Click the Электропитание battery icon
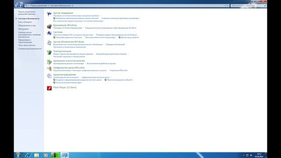 (x=49, y=52)
